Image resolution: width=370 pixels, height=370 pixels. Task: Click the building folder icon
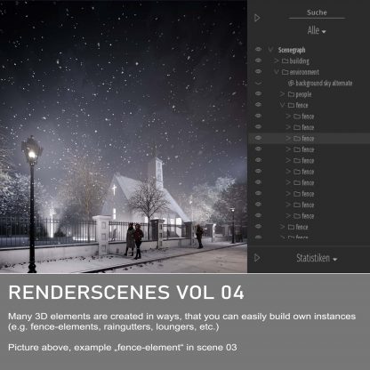(x=285, y=60)
